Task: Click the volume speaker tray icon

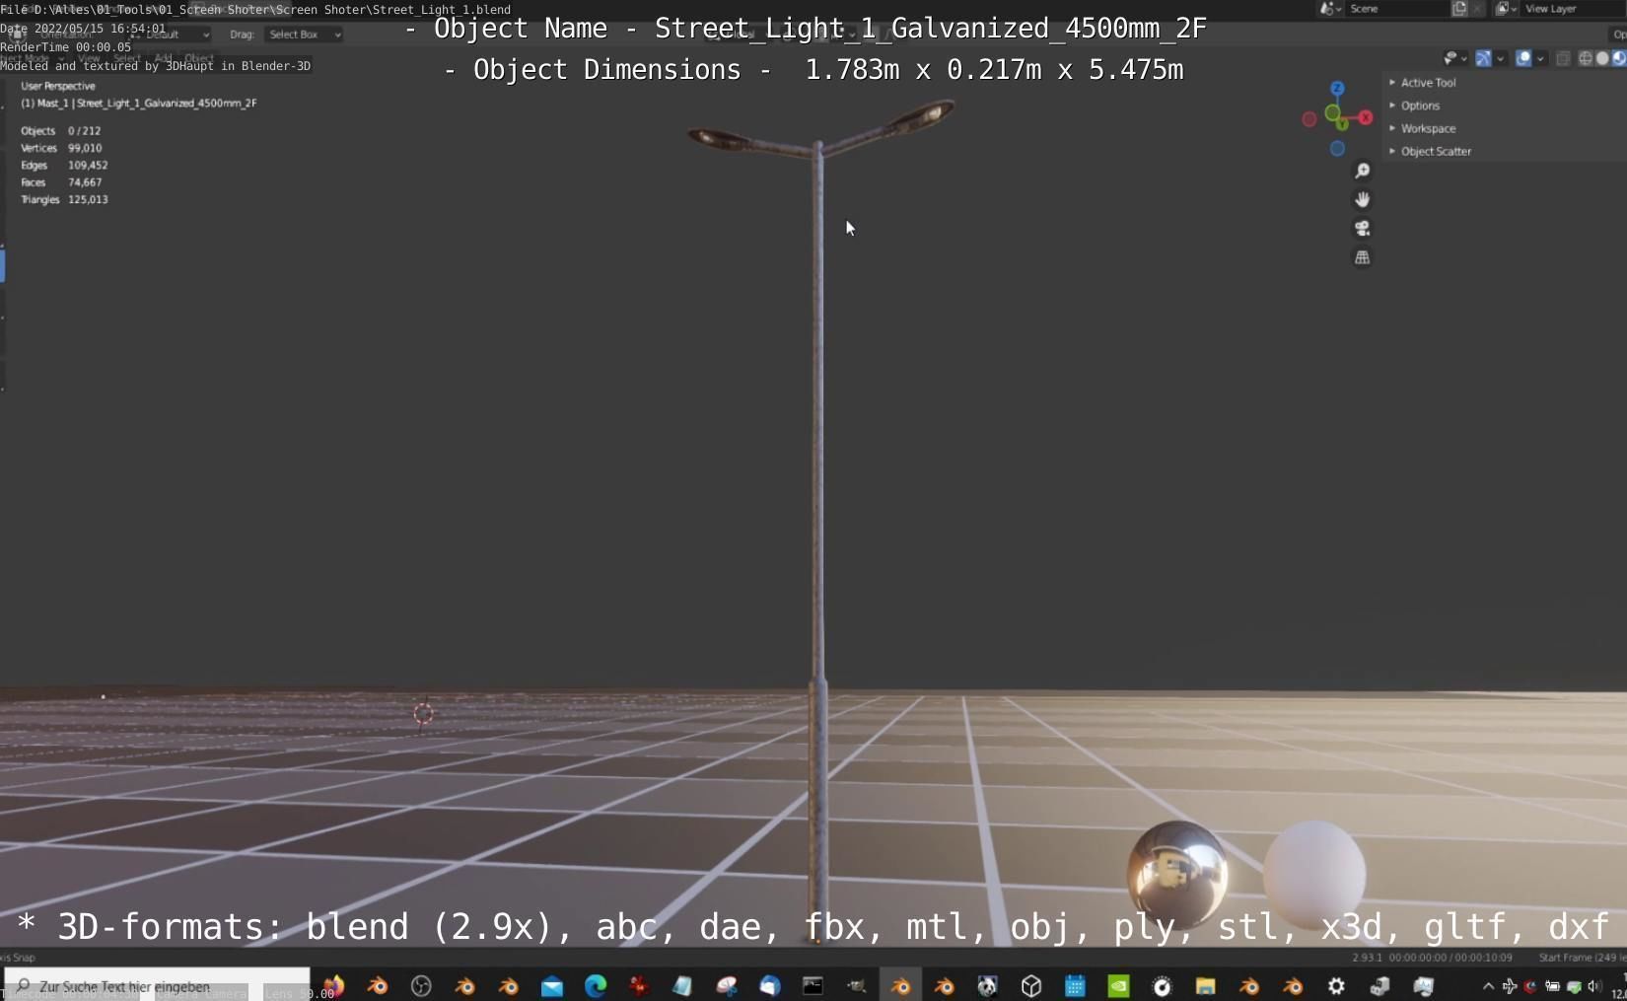Action: click(1594, 985)
